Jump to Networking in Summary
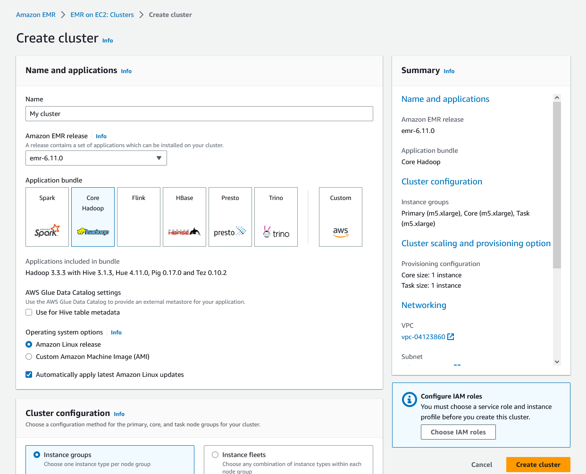Screen dimensions: 586x474 pyautogui.click(x=424, y=305)
